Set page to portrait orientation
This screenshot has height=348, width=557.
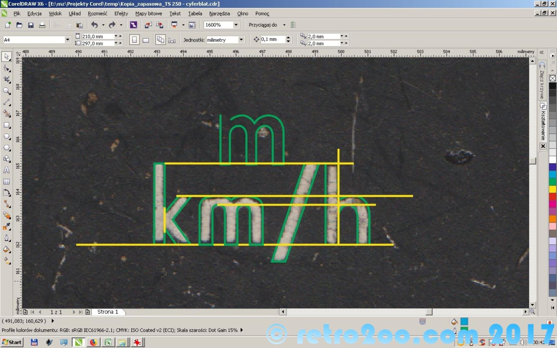(x=134, y=40)
